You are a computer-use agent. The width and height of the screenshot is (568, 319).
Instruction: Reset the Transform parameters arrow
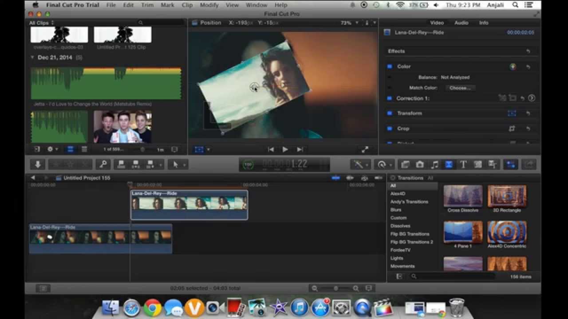click(x=528, y=113)
